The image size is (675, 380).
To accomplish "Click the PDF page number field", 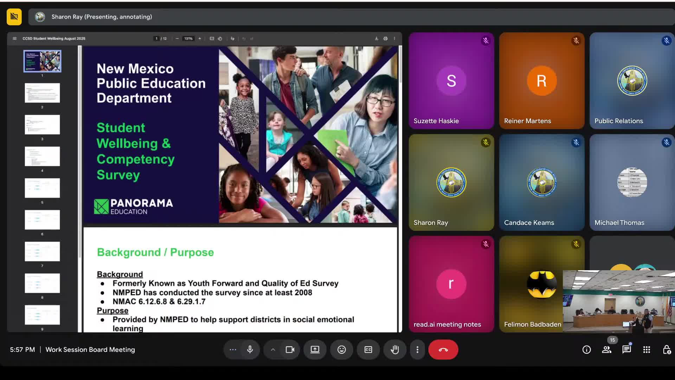I will coord(156,39).
